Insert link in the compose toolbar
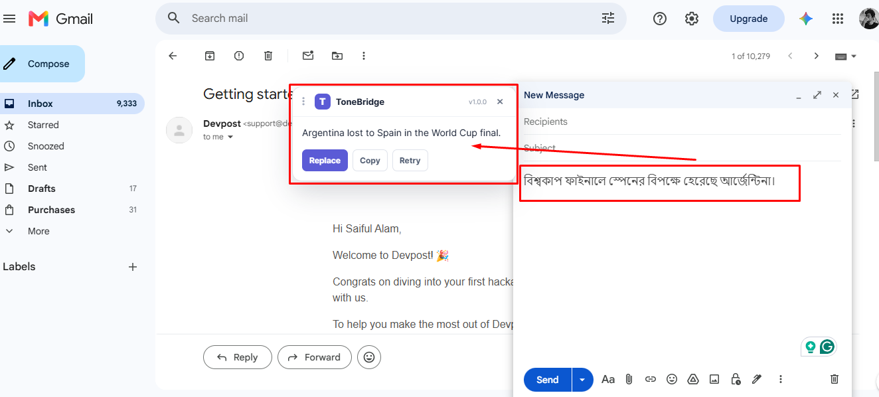Screen dimensions: 879x397 click(651, 379)
